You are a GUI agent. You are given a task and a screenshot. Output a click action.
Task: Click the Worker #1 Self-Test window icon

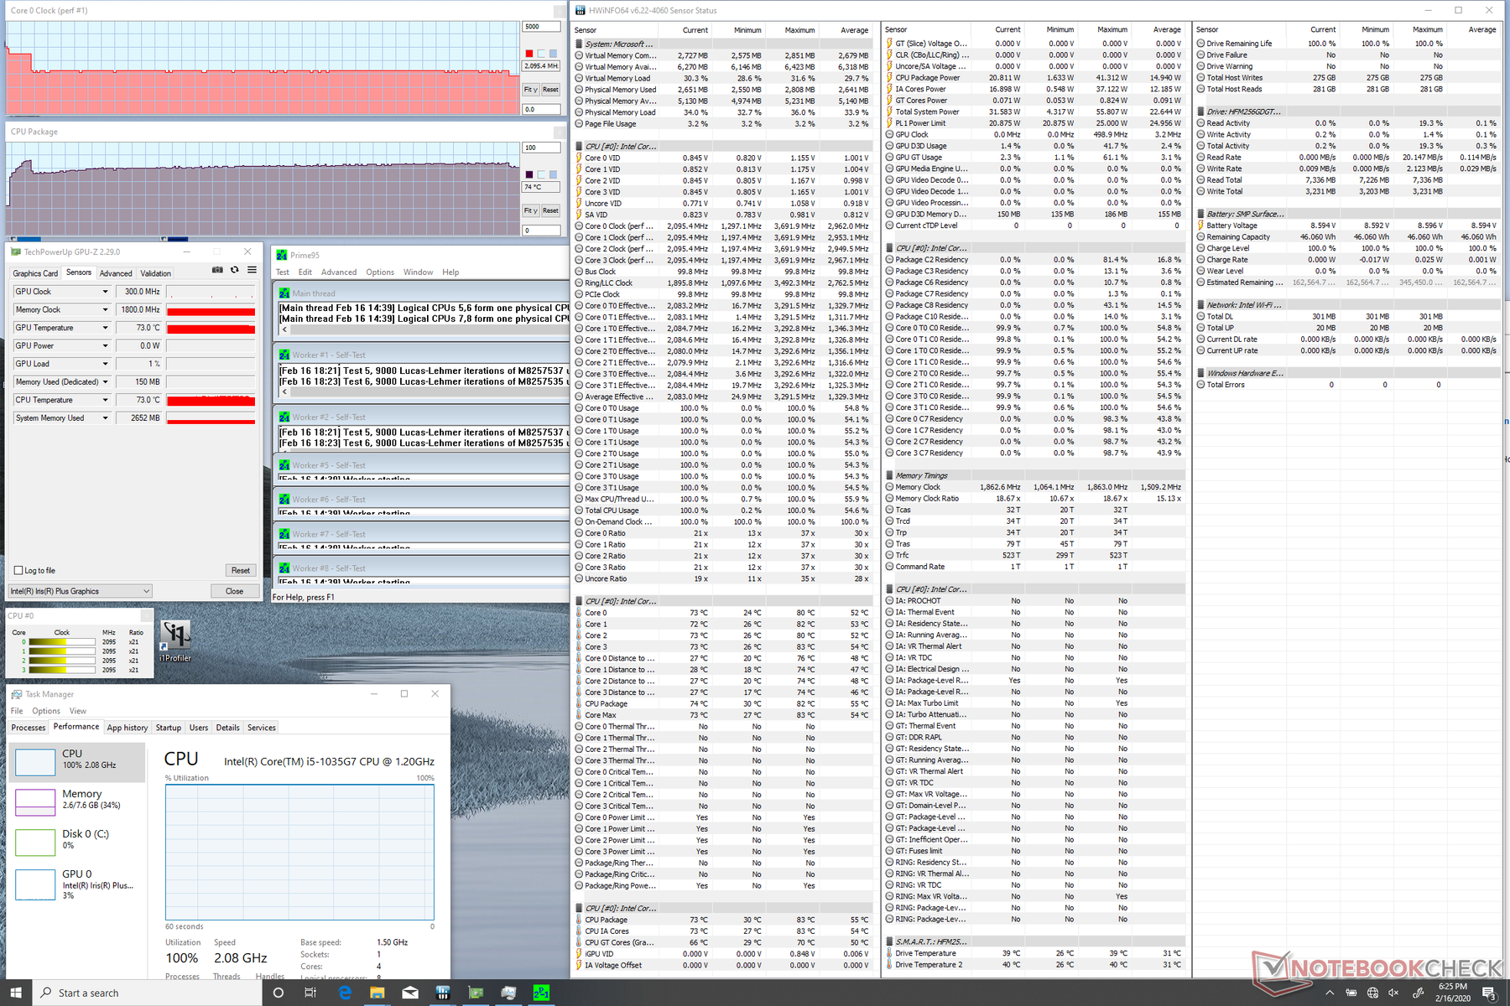click(x=284, y=355)
